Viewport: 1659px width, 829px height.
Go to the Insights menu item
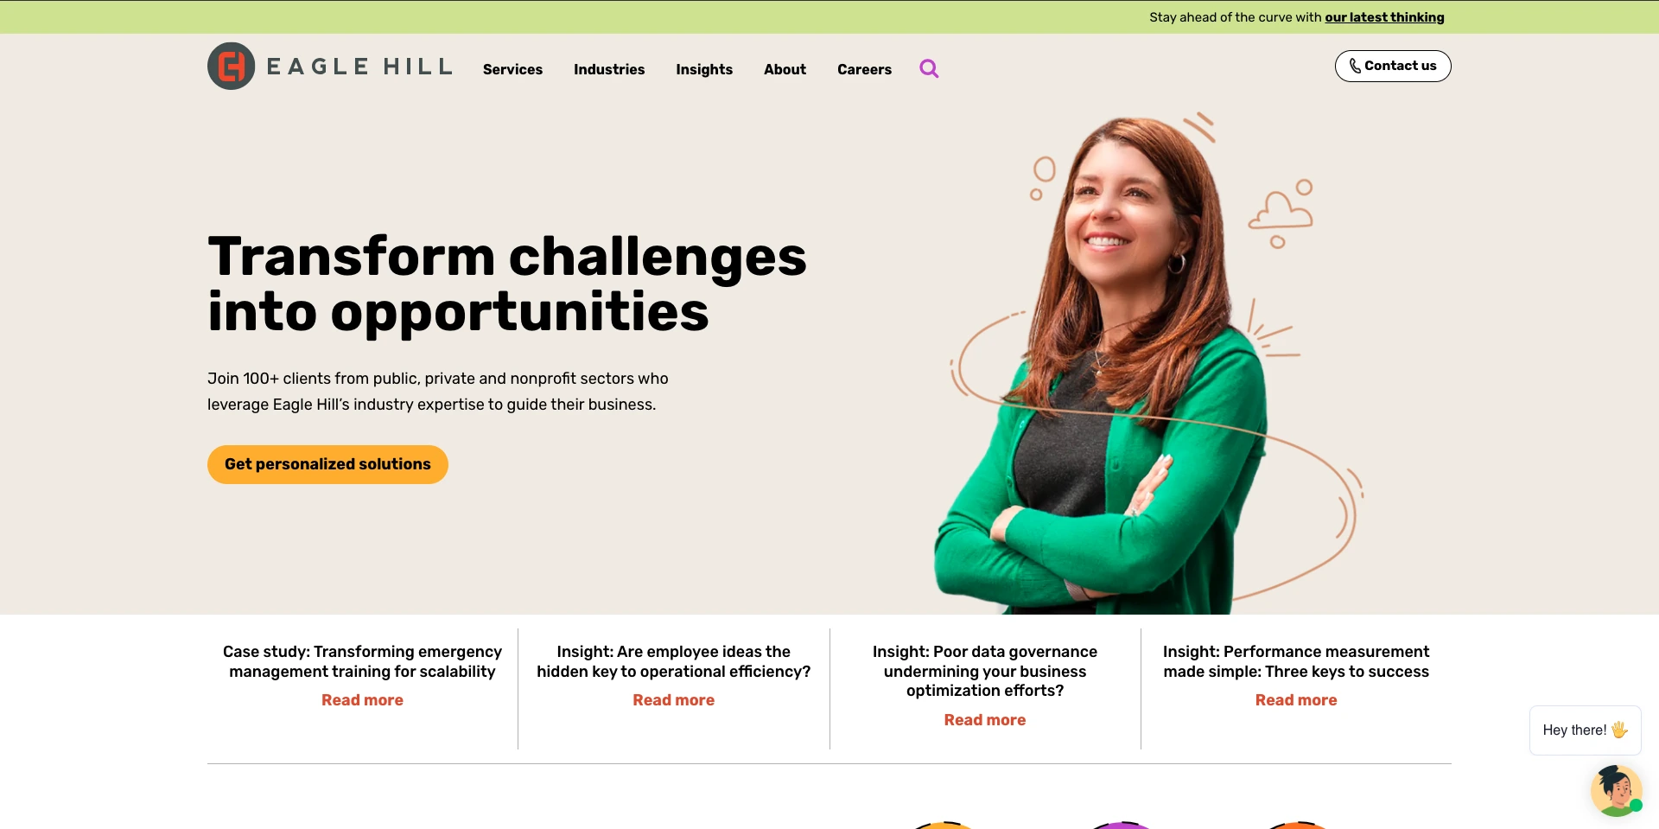[x=704, y=69]
